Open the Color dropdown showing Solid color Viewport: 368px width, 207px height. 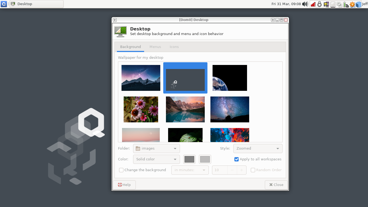point(156,159)
